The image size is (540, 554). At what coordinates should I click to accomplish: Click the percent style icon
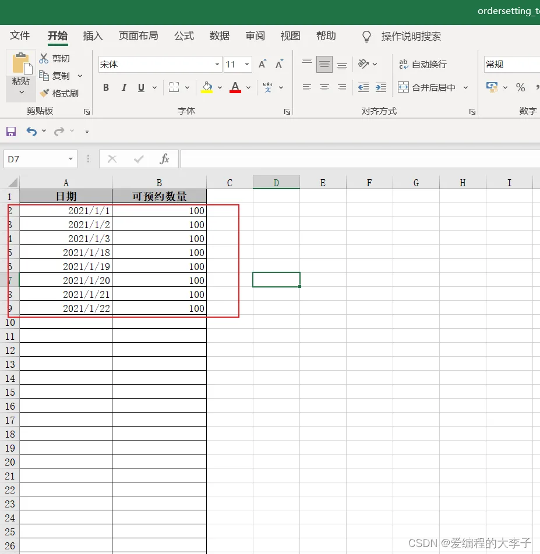[x=520, y=87]
